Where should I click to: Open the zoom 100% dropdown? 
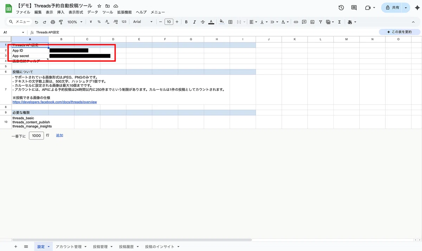click(x=75, y=22)
